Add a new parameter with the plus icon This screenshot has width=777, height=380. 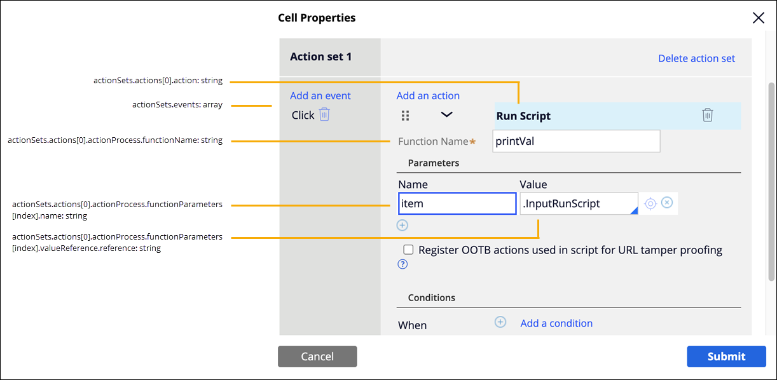tap(402, 225)
